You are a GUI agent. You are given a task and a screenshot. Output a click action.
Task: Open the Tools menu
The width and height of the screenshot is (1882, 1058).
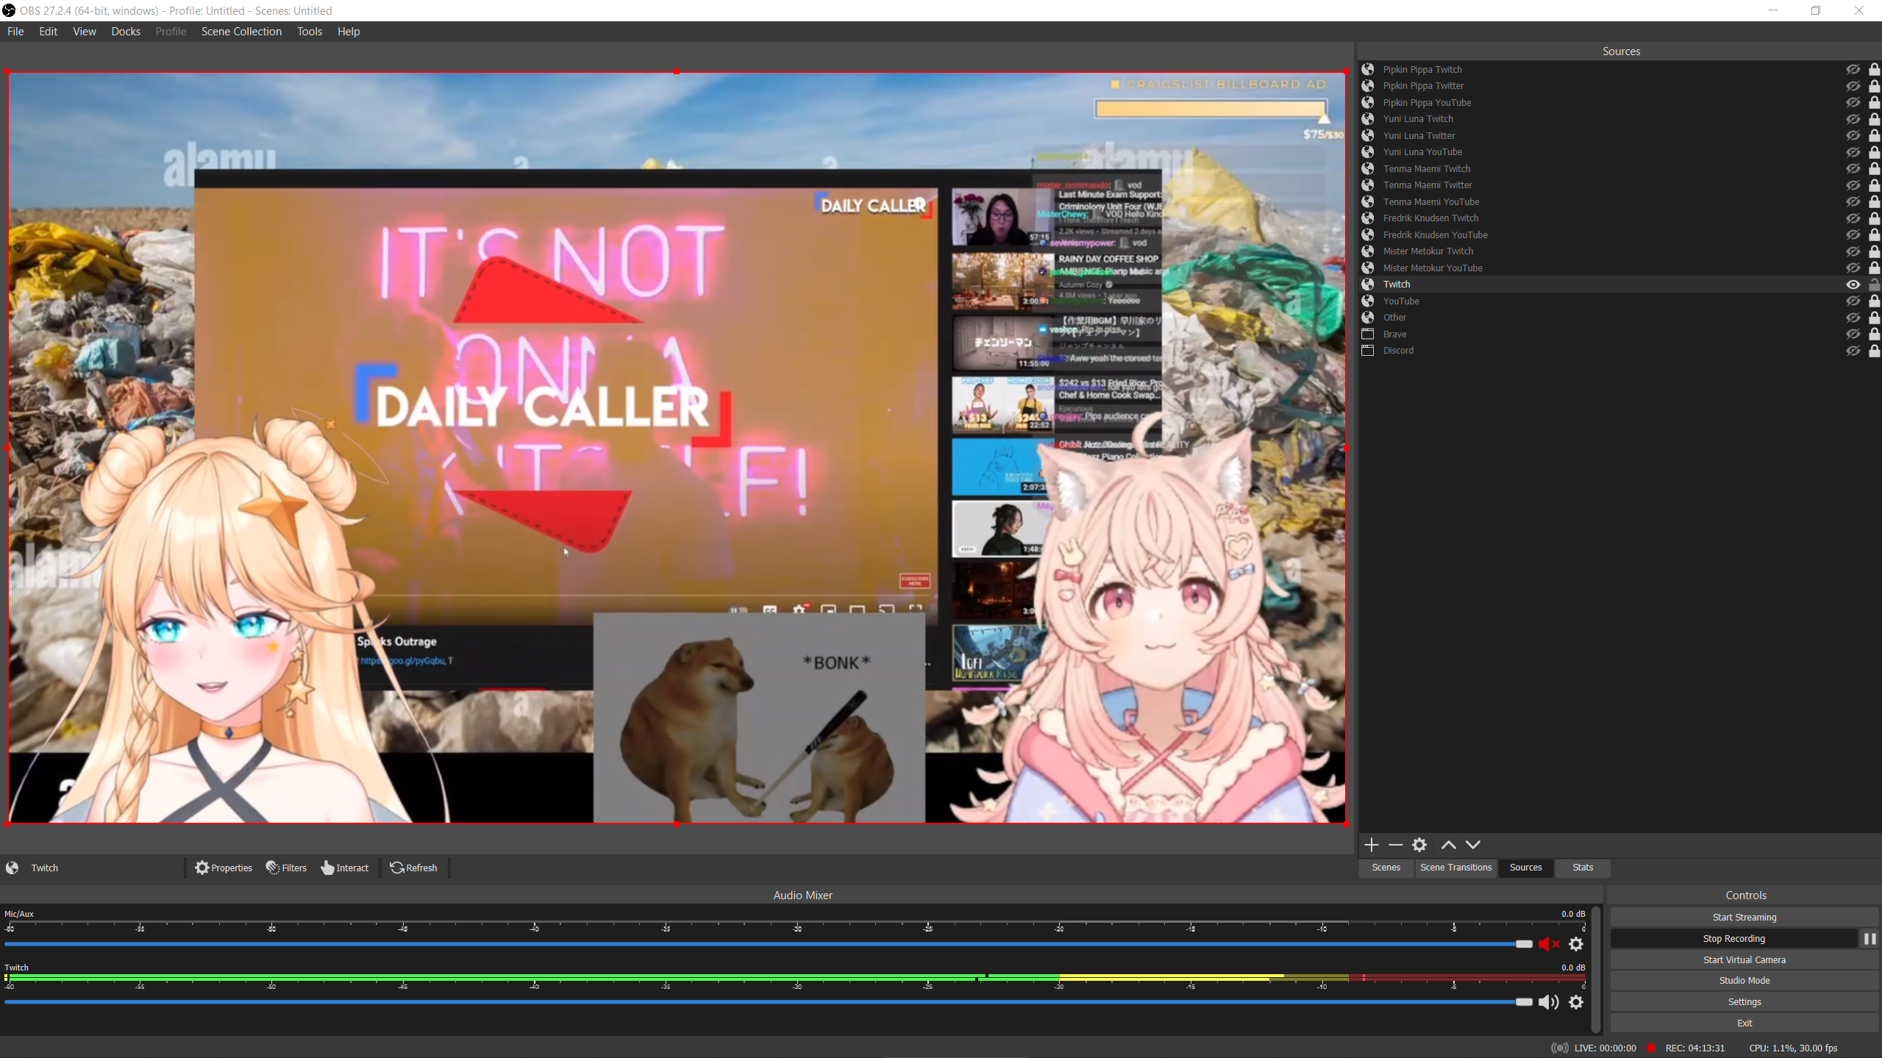point(310,32)
